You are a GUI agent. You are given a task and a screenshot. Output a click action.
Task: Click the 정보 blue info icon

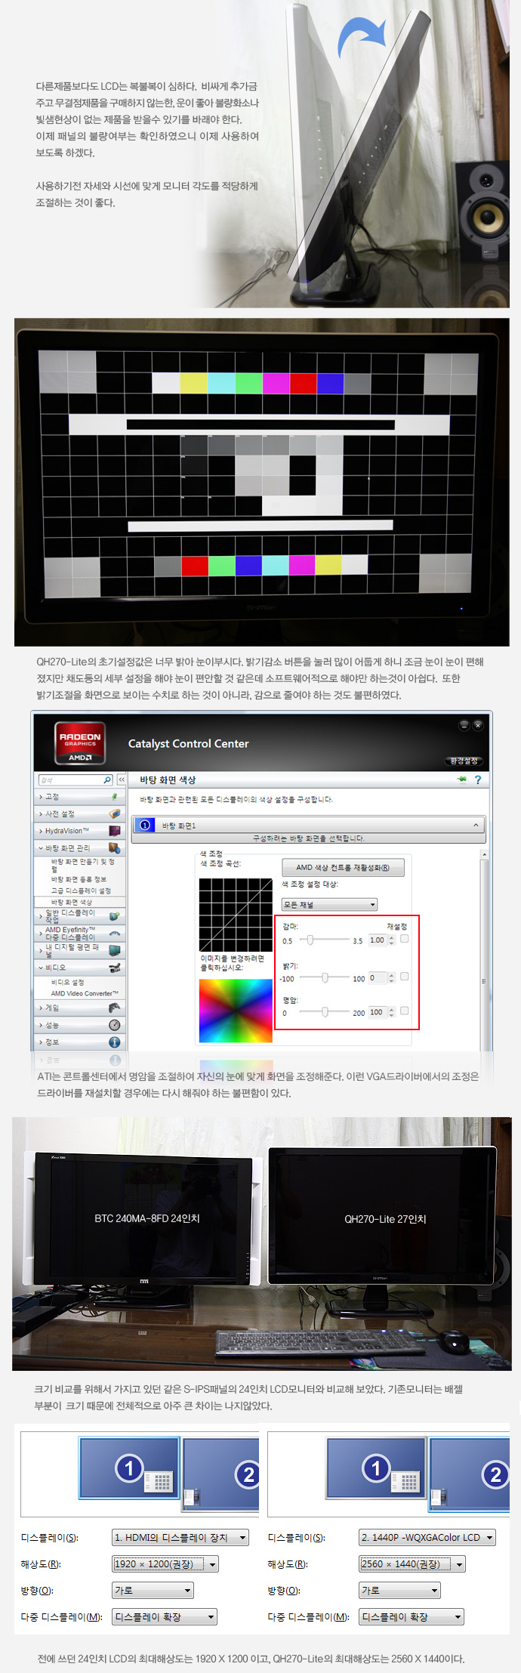point(115,1042)
